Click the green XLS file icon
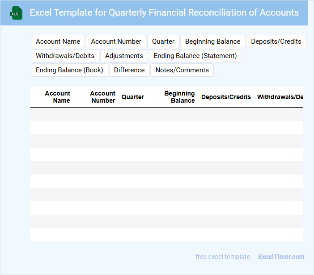314x275 pixels. pos(16,13)
